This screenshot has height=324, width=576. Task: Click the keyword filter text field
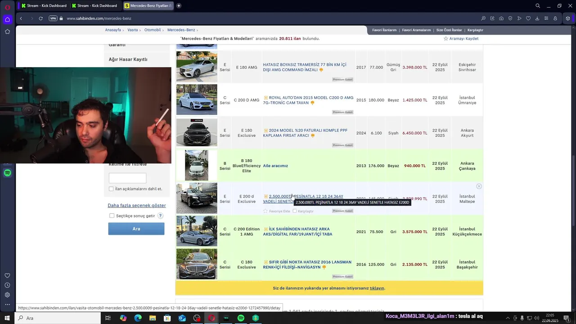pos(127,178)
